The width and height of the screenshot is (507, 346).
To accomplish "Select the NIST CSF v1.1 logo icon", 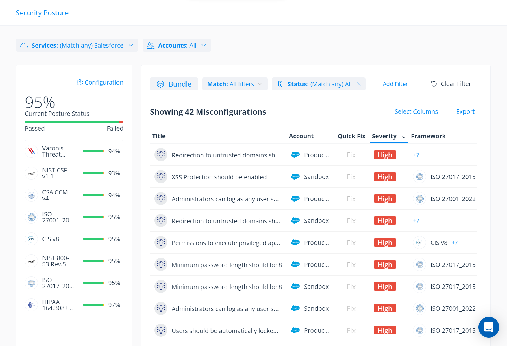I will point(32,173).
